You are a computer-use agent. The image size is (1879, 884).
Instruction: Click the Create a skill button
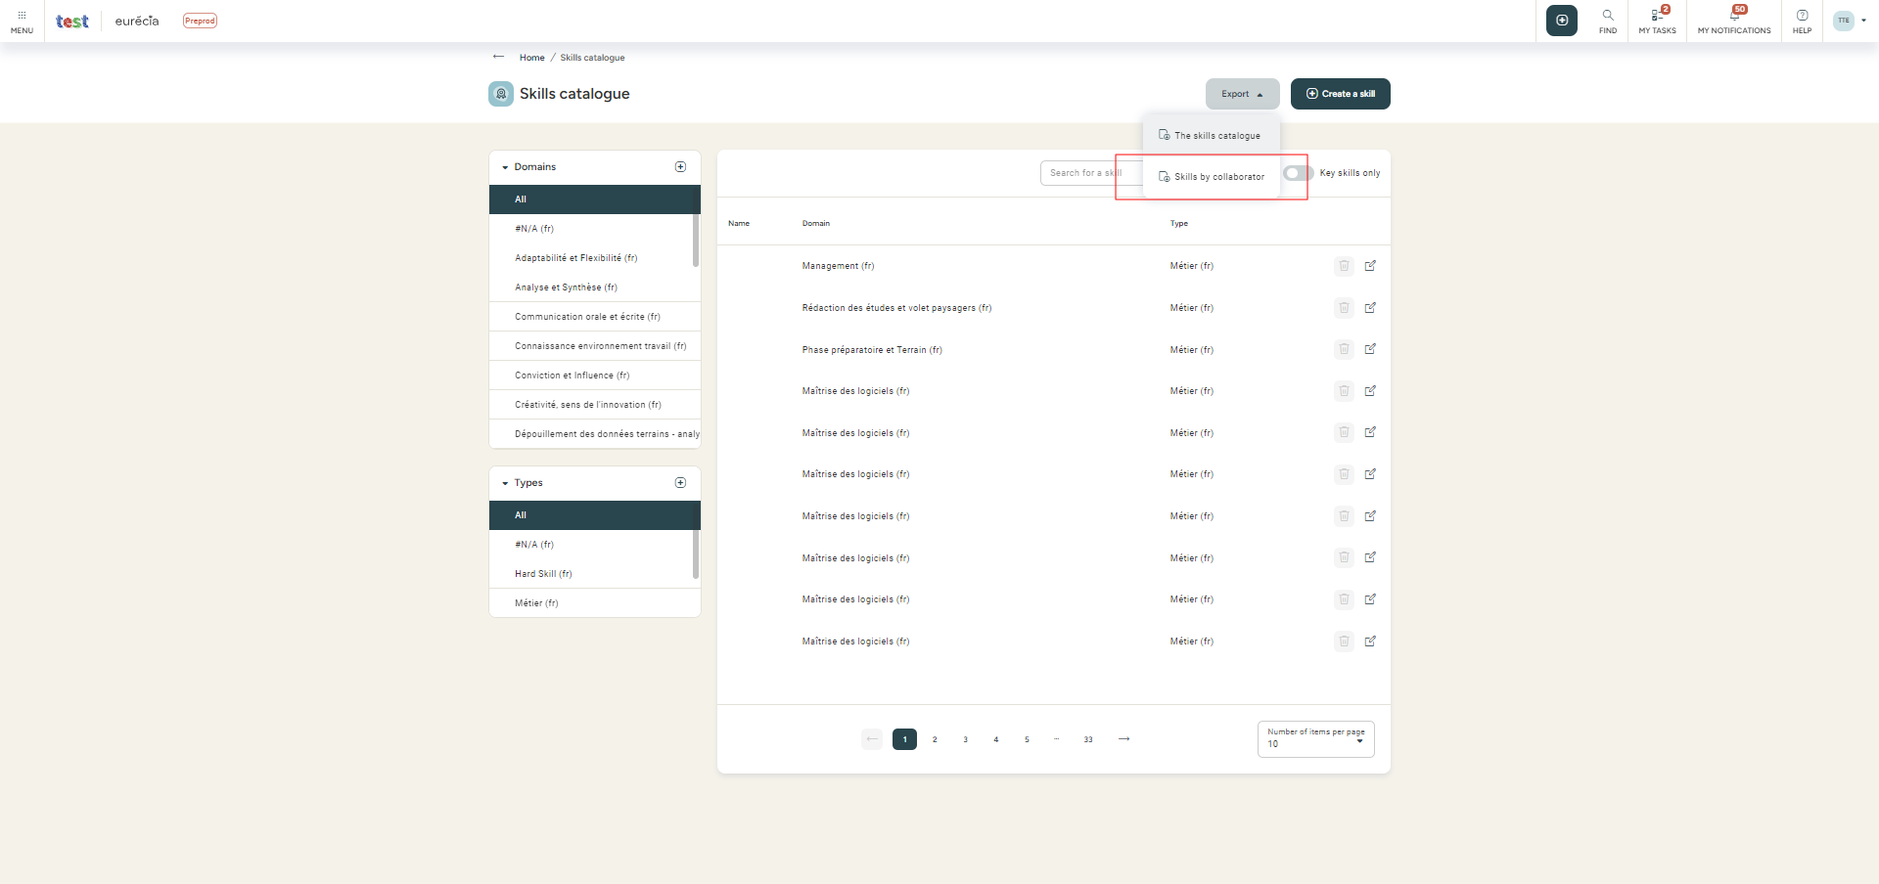[1340, 94]
